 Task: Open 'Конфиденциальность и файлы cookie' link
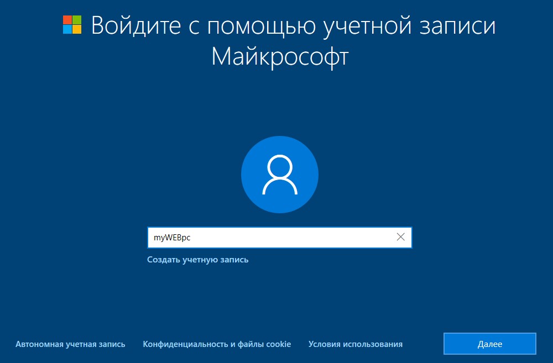tap(217, 344)
